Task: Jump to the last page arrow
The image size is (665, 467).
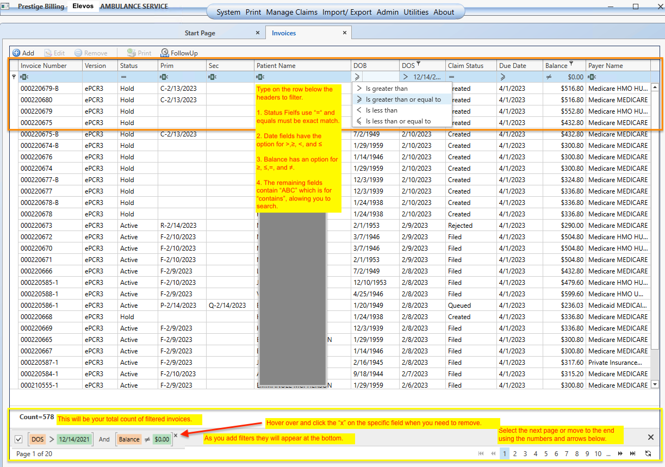Action: pos(632,453)
